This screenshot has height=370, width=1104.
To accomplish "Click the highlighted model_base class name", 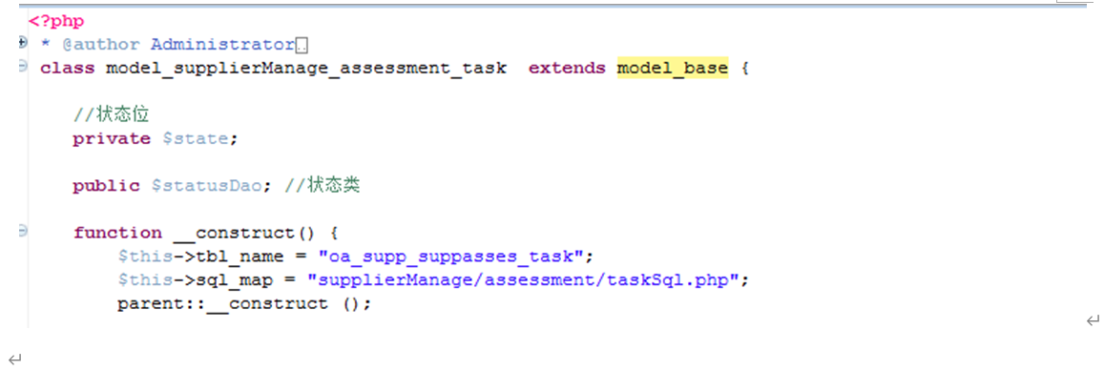I will [673, 69].
